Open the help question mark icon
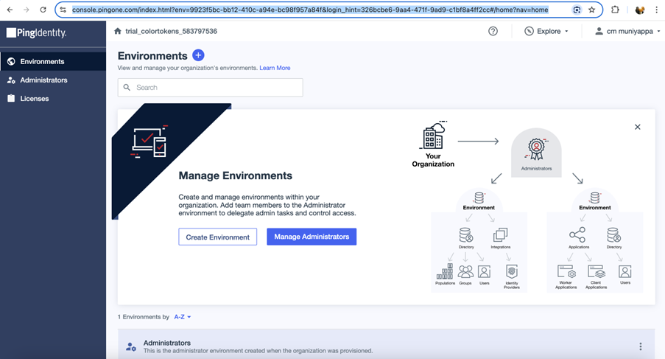The width and height of the screenshot is (665, 359). pos(493,31)
